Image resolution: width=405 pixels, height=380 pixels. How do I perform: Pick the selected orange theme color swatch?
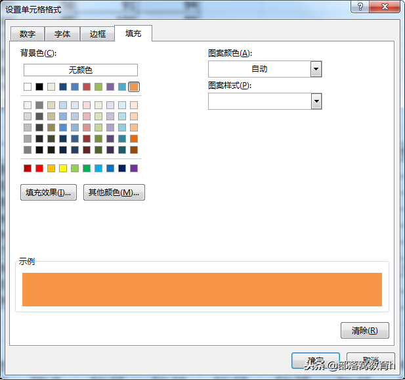[x=134, y=87]
